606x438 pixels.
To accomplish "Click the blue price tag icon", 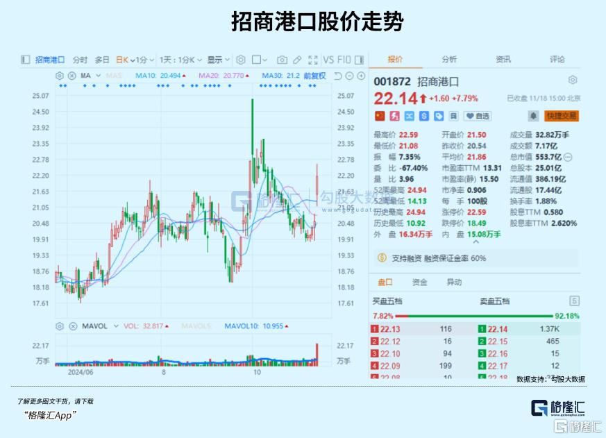I will tap(439, 116).
